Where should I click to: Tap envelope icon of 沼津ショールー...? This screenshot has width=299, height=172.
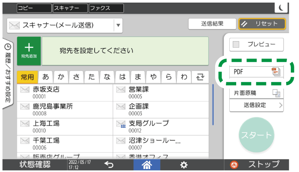point(121,141)
